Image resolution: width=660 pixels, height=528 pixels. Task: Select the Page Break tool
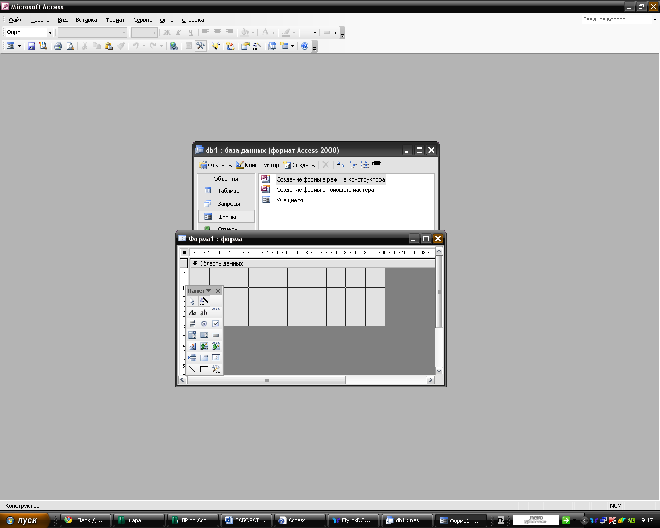coord(192,358)
